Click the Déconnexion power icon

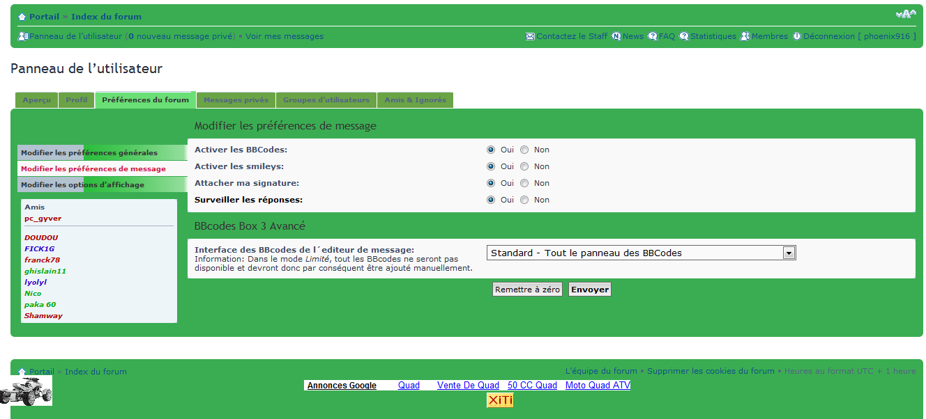[797, 36]
